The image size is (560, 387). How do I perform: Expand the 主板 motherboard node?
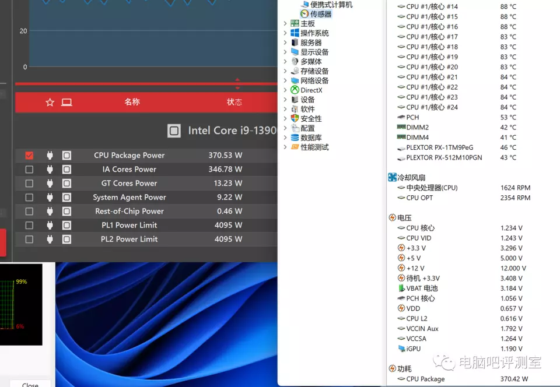(x=285, y=23)
